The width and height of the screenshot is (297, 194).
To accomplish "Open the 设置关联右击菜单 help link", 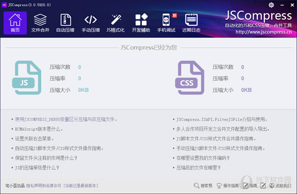I will (x=34, y=139).
